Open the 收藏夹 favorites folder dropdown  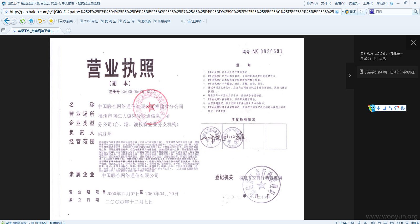point(67,21)
